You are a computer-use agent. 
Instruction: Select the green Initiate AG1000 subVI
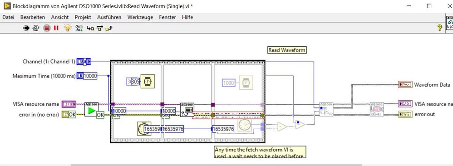(x=91, y=109)
